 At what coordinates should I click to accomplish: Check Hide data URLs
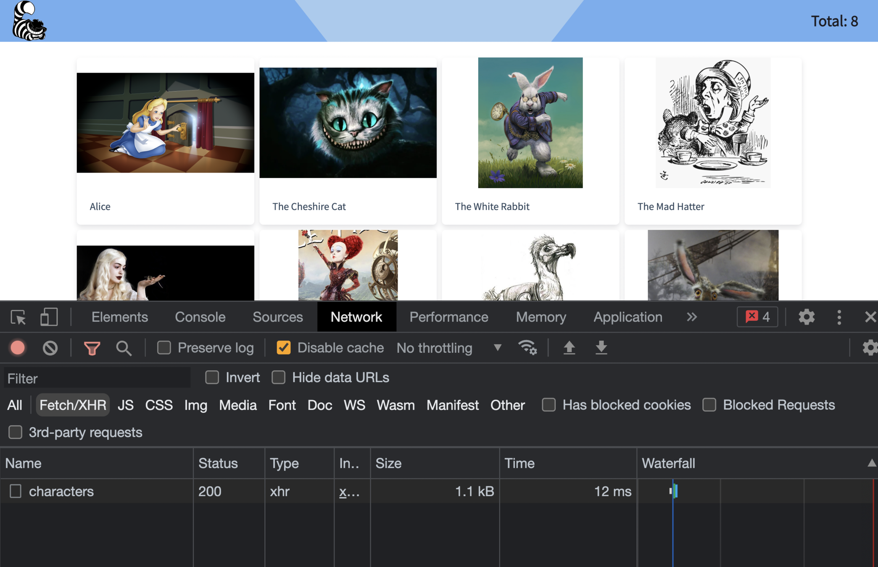click(279, 378)
